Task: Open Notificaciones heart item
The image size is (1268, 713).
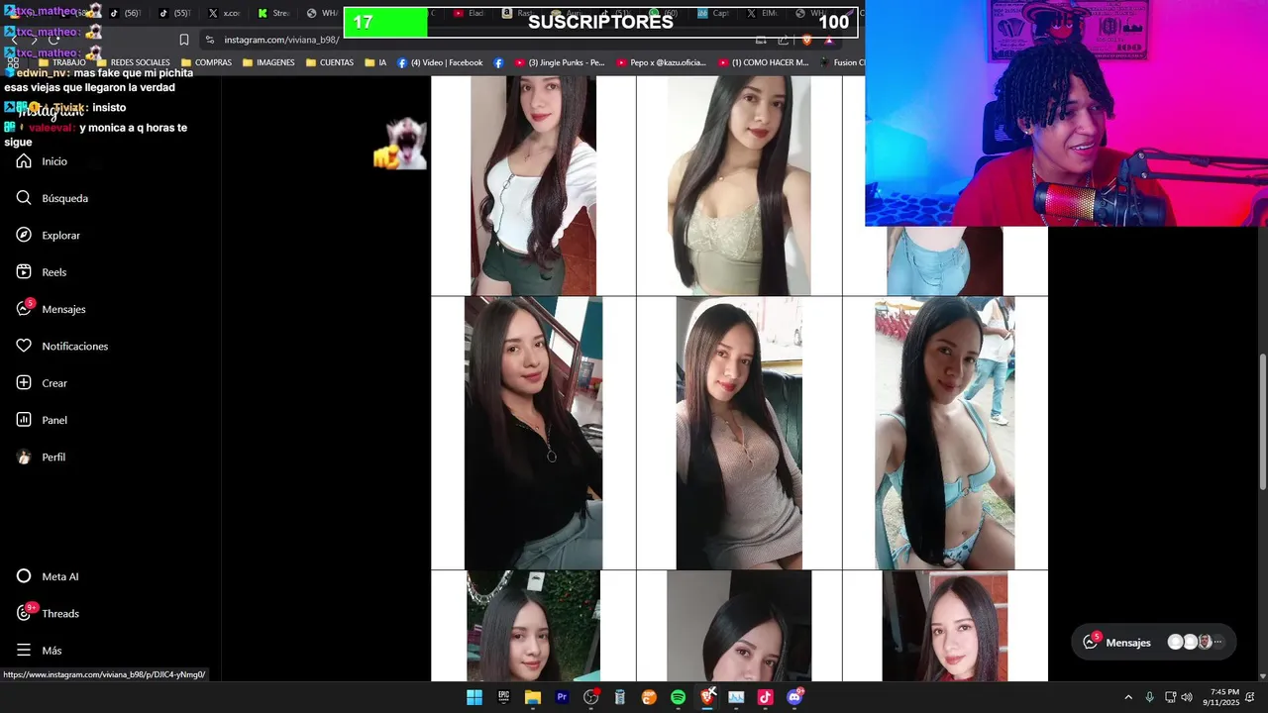Action: point(61,347)
